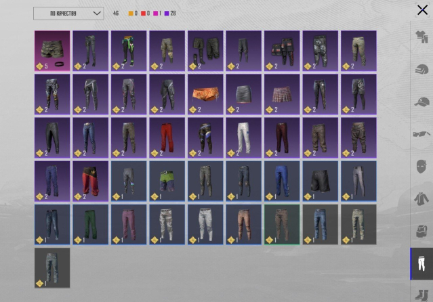
Task: Select the blue-tier black shorts
Action: click(321, 181)
